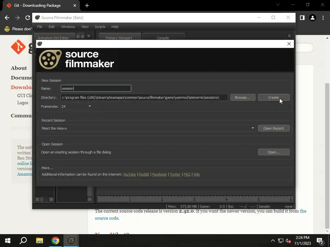Open the Reddit link

click(144, 174)
